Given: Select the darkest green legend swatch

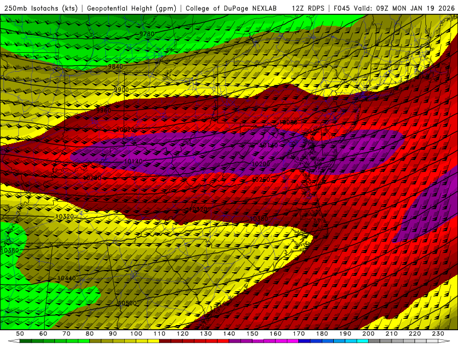Looking at the screenshot, I should click(26, 341).
